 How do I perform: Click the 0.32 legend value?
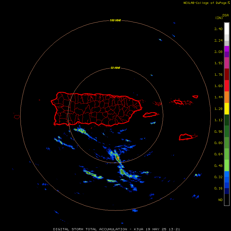click(218, 177)
